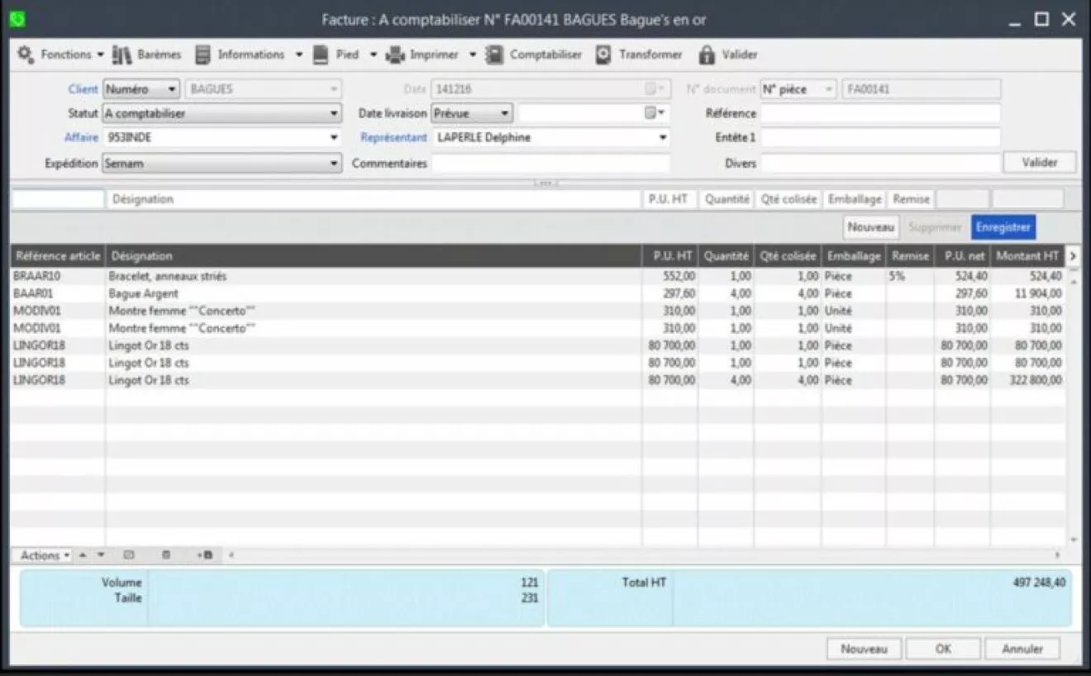Open the Date livraison calendar picker
Image resolution: width=1091 pixels, height=676 pixels.
pos(654,113)
